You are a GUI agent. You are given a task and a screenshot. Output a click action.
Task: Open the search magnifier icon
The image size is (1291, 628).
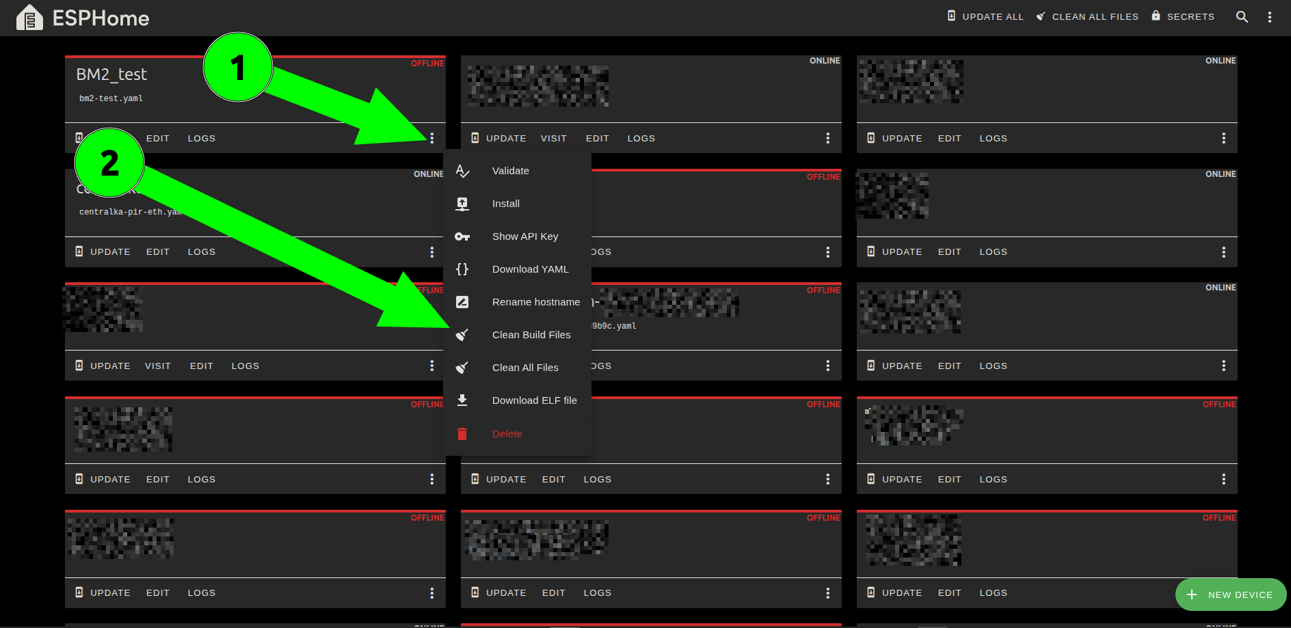tap(1242, 17)
